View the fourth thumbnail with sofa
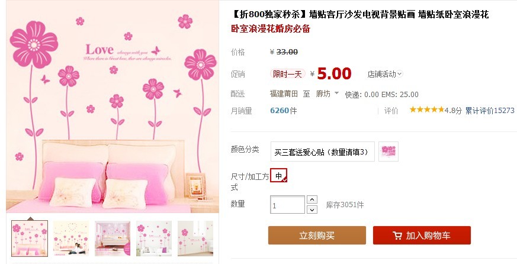 (154, 239)
